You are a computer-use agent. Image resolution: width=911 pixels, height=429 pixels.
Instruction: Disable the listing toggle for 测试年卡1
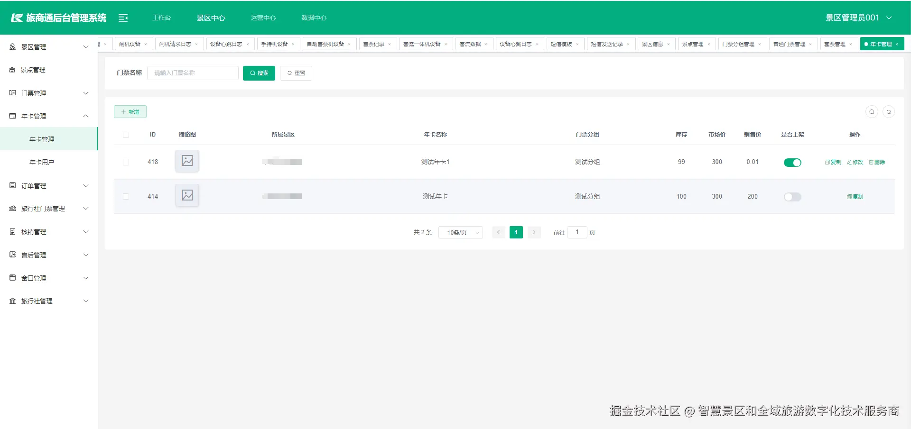coord(792,162)
